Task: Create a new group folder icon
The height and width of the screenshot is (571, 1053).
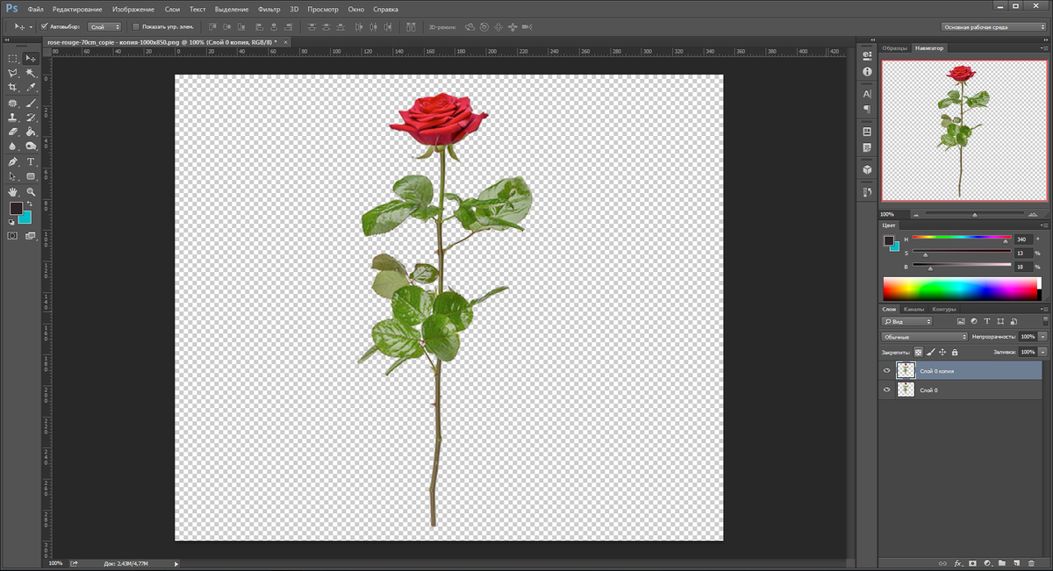Action: (x=1001, y=563)
